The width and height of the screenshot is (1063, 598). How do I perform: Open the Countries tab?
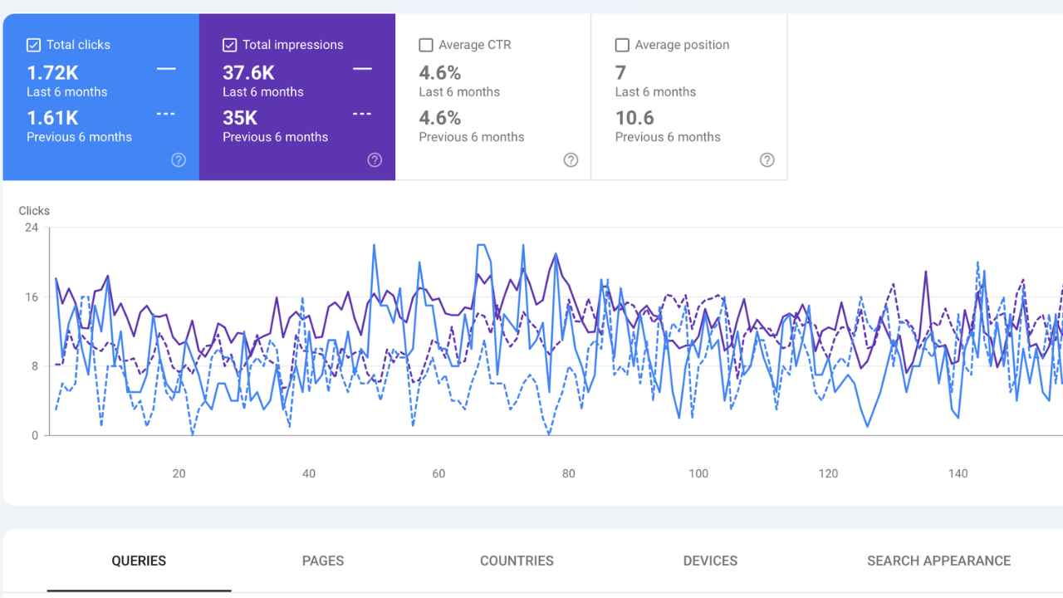517,561
